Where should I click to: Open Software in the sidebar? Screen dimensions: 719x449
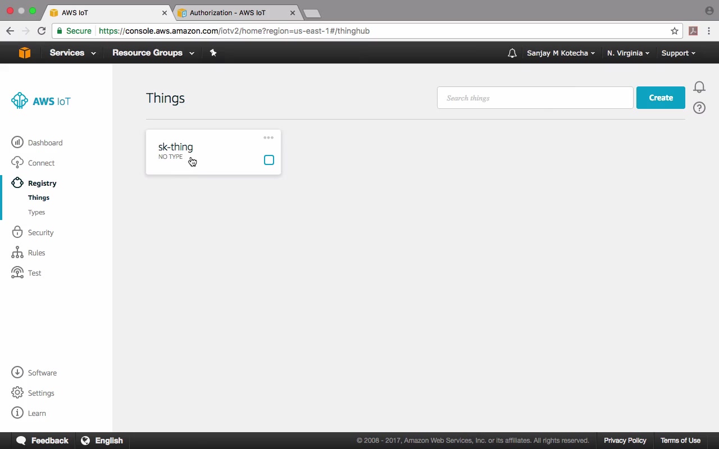(42, 373)
